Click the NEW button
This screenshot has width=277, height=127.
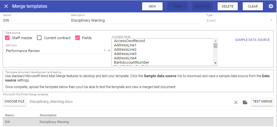[x=152, y=6]
